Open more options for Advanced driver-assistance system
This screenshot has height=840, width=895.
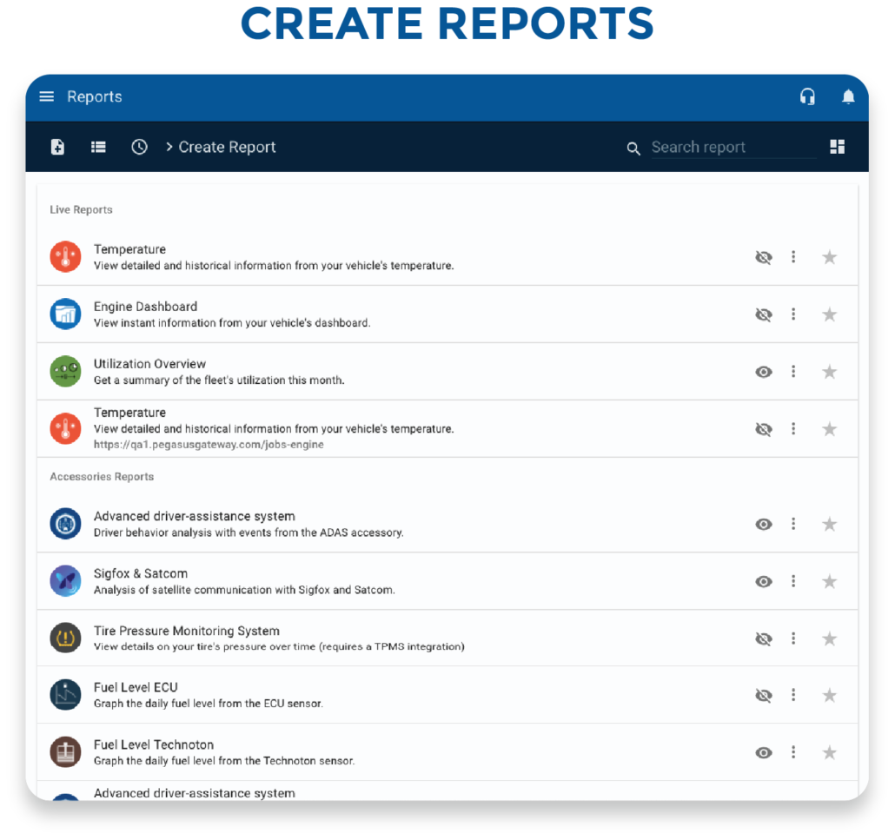click(x=793, y=524)
